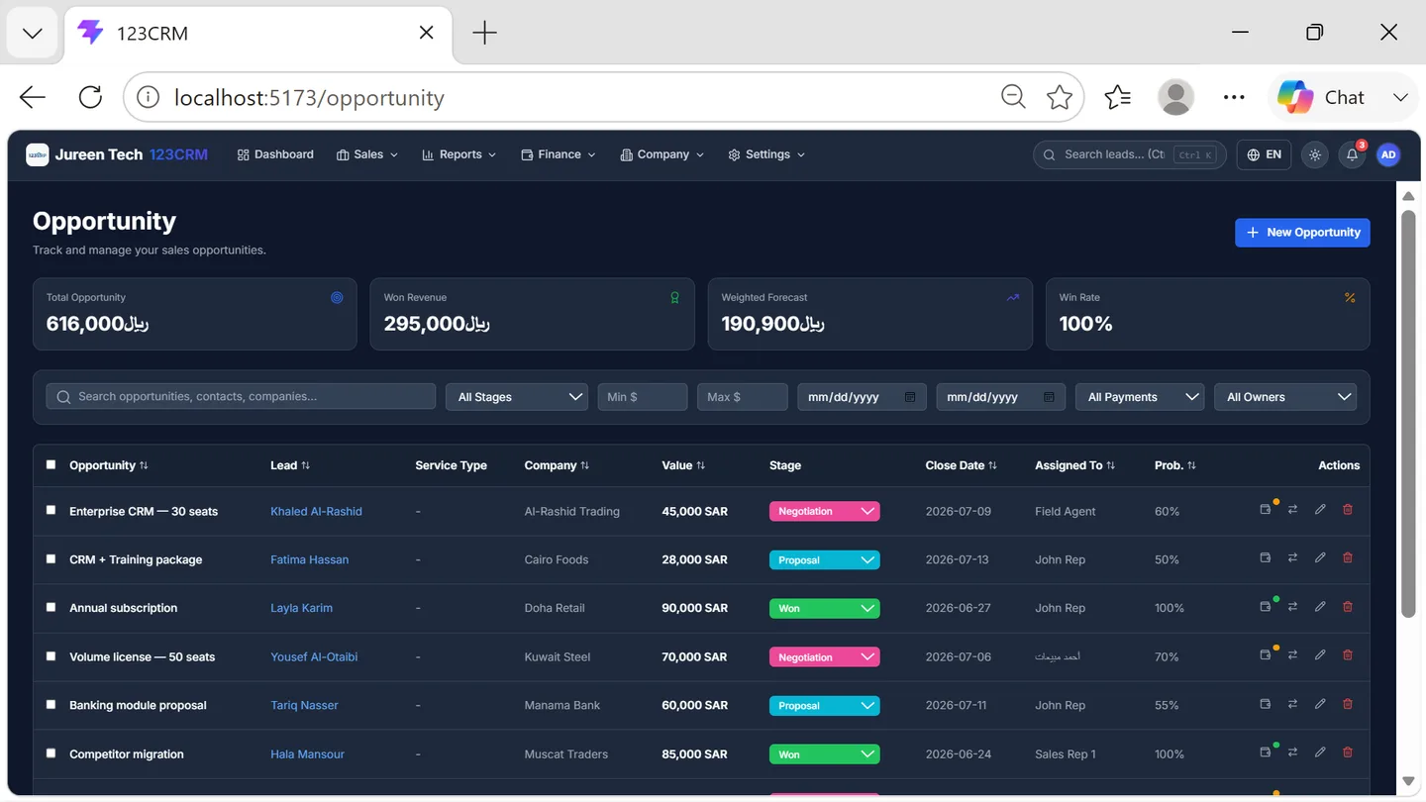Open wallet payment icon for Banking module proposal
Image resolution: width=1426 pixels, height=802 pixels.
[x=1265, y=704]
